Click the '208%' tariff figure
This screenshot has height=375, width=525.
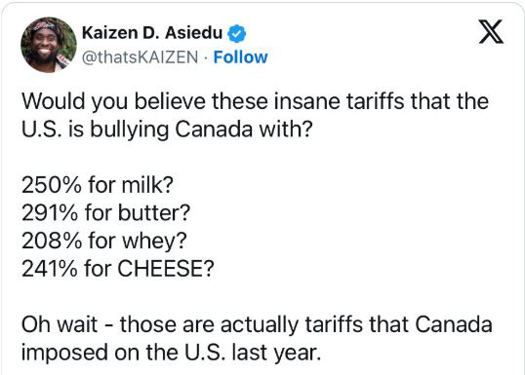51,241
